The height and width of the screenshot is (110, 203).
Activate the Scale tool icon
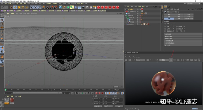[x=19, y=7]
